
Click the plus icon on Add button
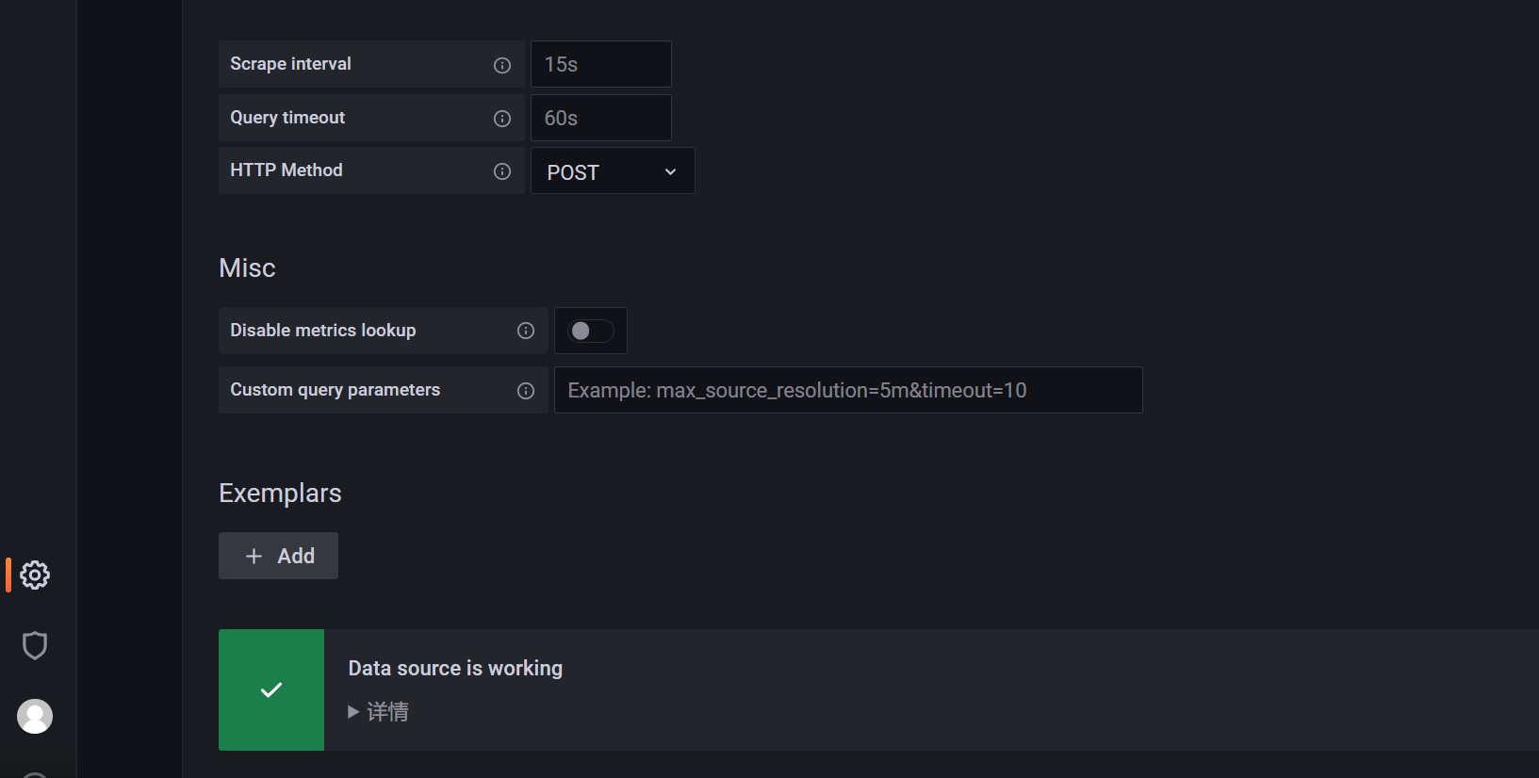[x=254, y=557]
